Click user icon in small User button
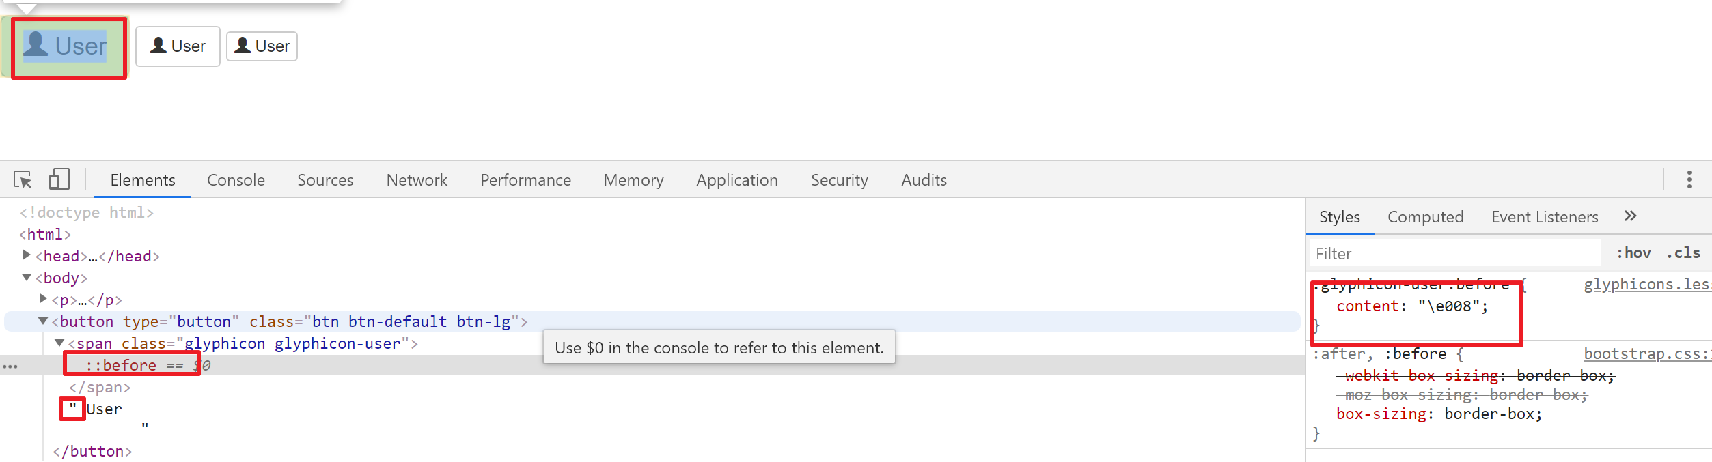1712x462 pixels. click(x=243, y=46)
